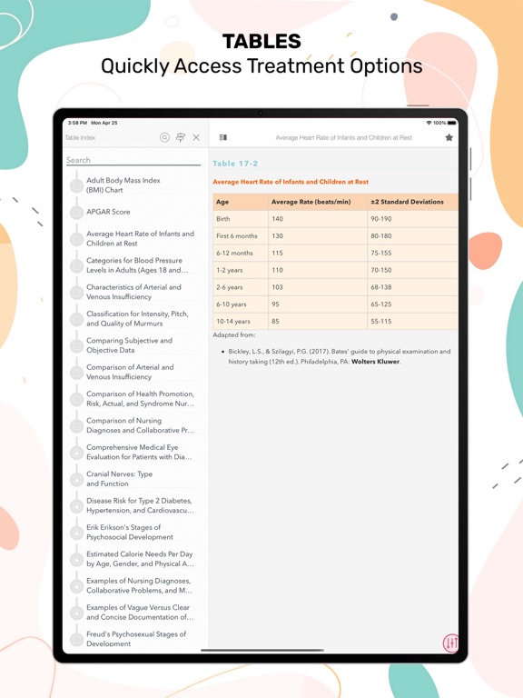
Task: Tap the battery indicator in the status bar
Action: (452, 123)
